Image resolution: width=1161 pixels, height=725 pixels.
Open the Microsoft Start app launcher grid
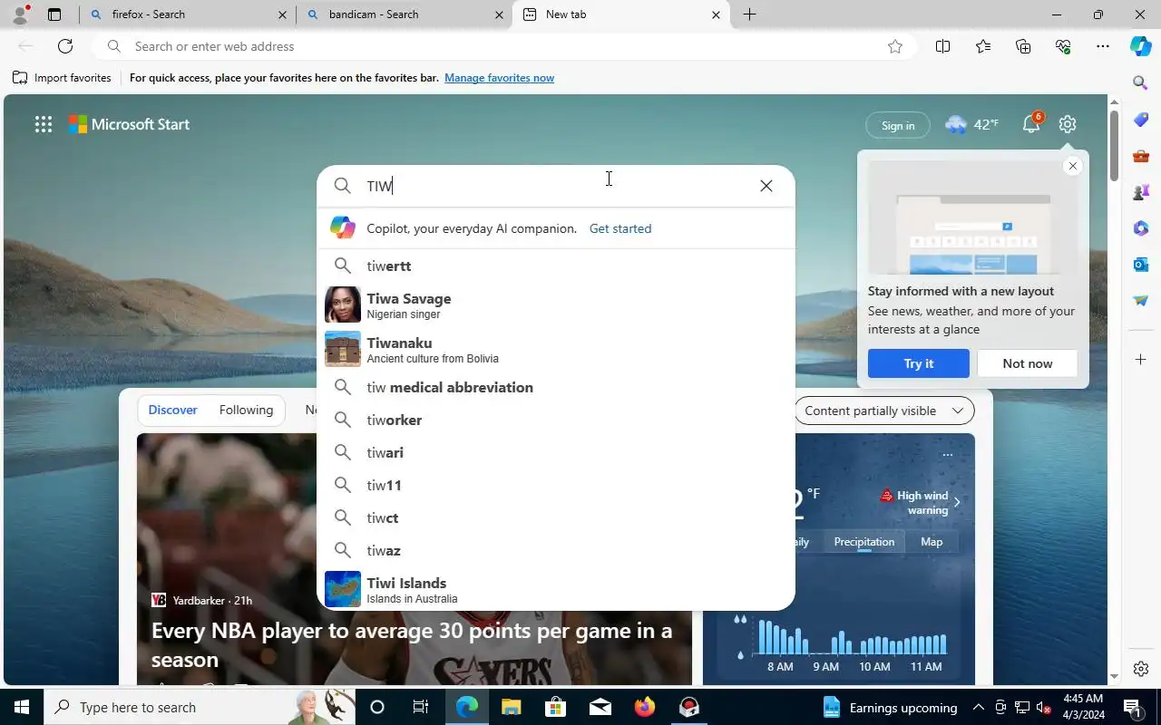point(43,124)
